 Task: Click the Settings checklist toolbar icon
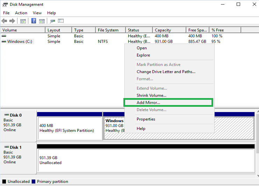61,21
